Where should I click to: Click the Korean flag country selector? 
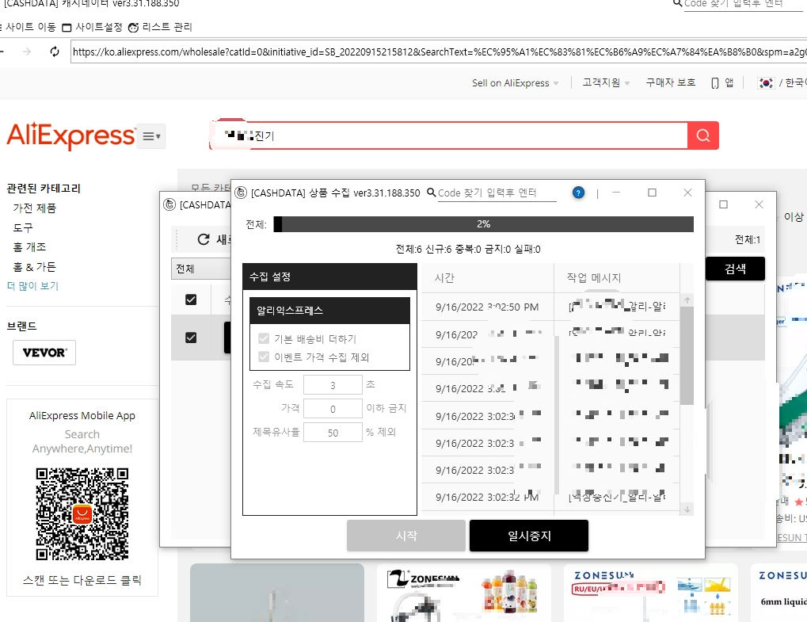coord(766,83)
